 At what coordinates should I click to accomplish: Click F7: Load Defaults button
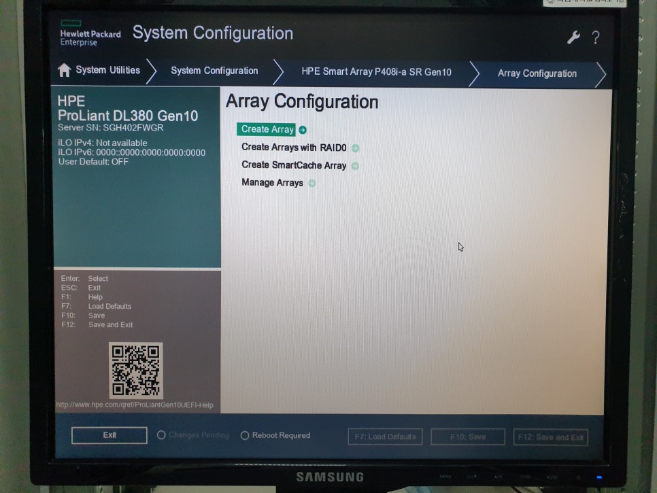385,437
